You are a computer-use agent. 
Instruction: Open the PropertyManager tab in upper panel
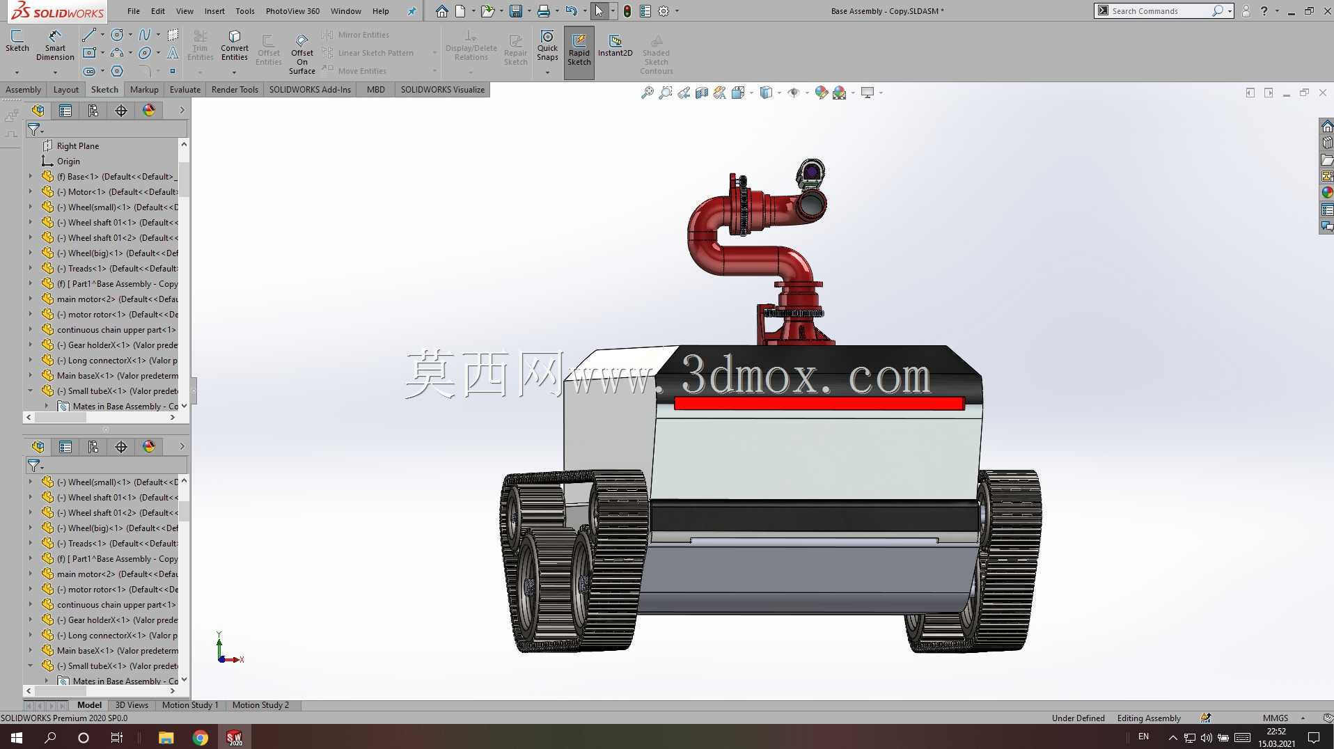65,111
